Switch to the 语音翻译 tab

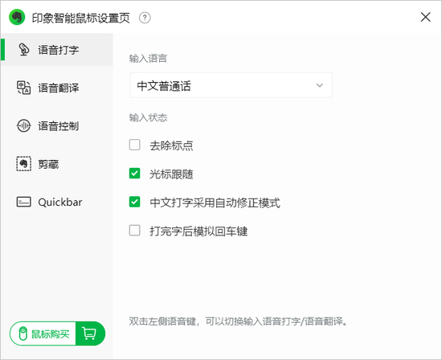57,88
